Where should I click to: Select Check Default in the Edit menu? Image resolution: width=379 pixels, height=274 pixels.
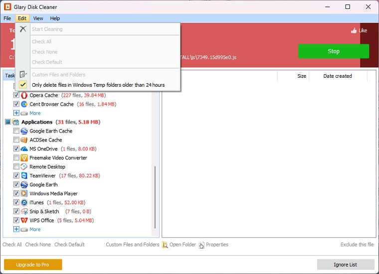(x=98, y=62)
